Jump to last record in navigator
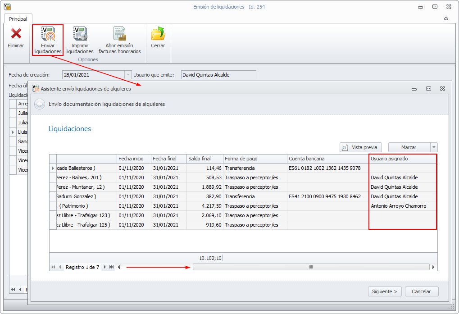This screenshot has height=314, width=459. click(x=112, y=267)
